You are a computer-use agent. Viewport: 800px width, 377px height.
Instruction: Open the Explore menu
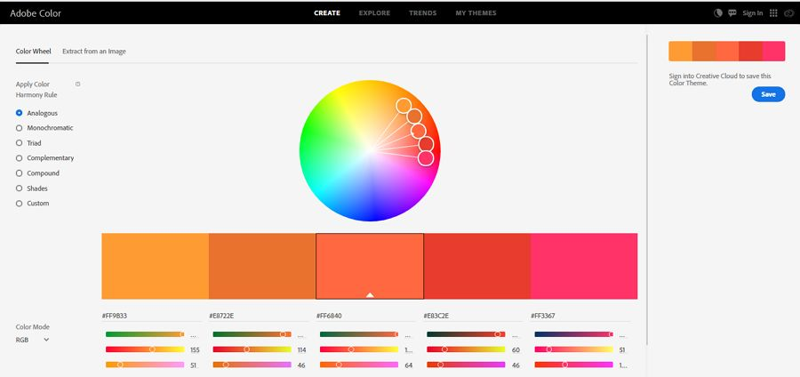point(374,13)
